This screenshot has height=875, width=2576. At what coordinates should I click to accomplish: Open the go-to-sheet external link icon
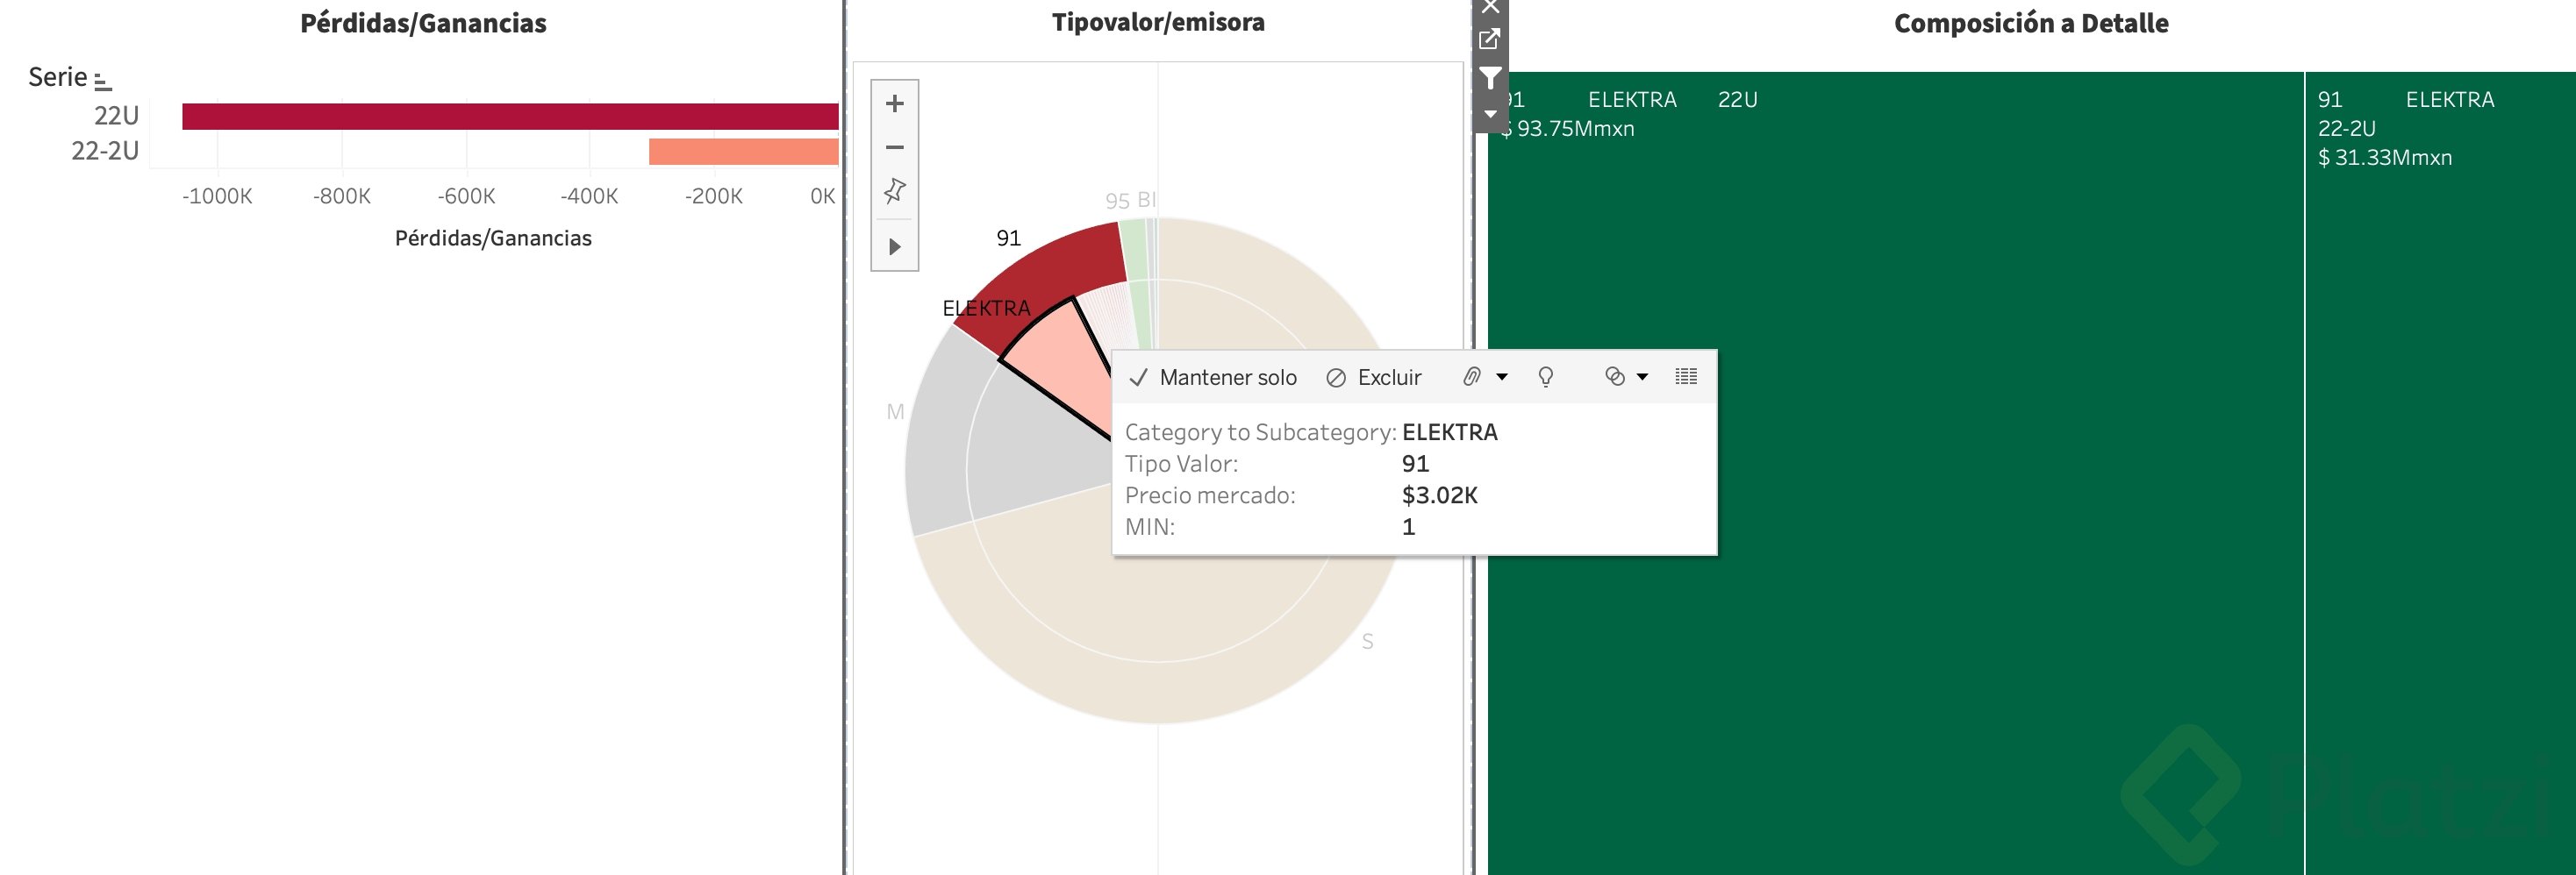tap(1489, 40)
